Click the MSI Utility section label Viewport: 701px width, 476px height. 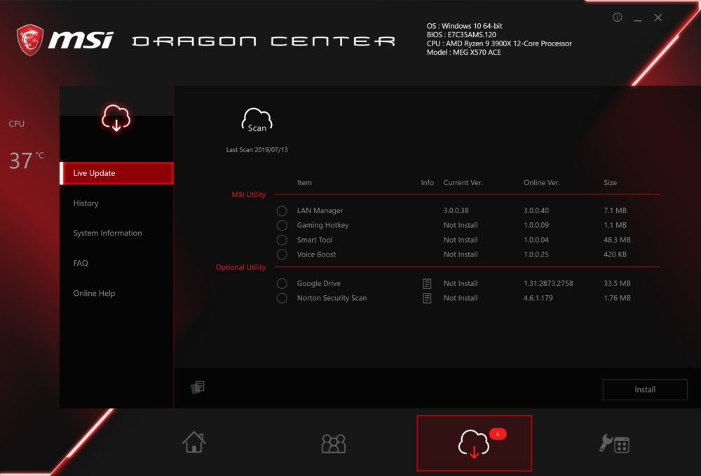point(249,194)
